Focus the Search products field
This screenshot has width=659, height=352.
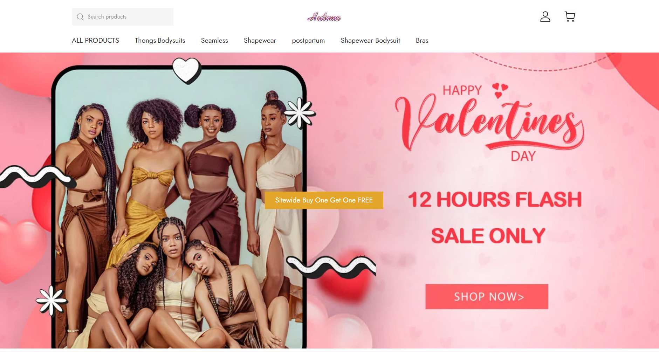123,17
